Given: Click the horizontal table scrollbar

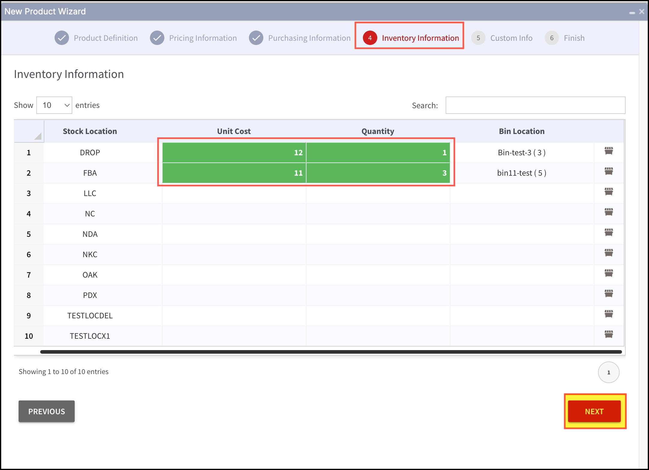Looking at the screenshot, I should click(331, 352).
